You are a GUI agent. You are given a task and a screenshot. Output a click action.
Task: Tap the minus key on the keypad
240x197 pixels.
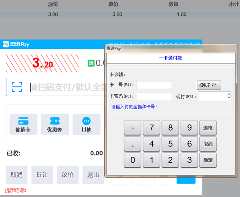133,128
